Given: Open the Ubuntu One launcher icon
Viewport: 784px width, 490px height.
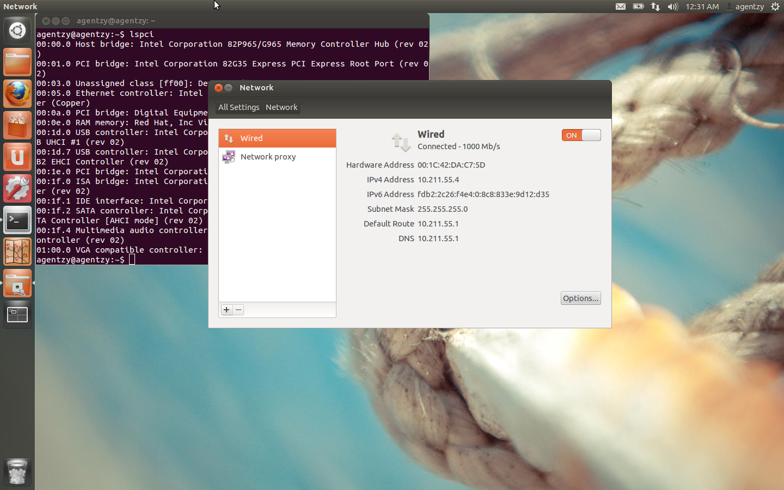Looking at the screenshot, I should click(17, 157).
